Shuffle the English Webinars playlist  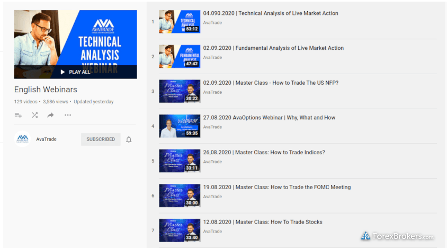click(x=35, y=115)
